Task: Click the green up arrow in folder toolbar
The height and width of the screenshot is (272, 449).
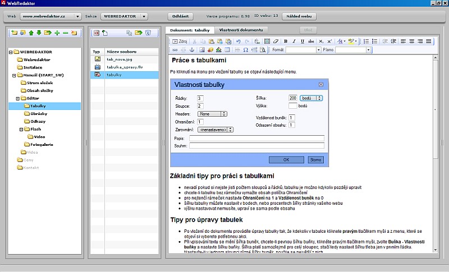Action: pos(31,33)
